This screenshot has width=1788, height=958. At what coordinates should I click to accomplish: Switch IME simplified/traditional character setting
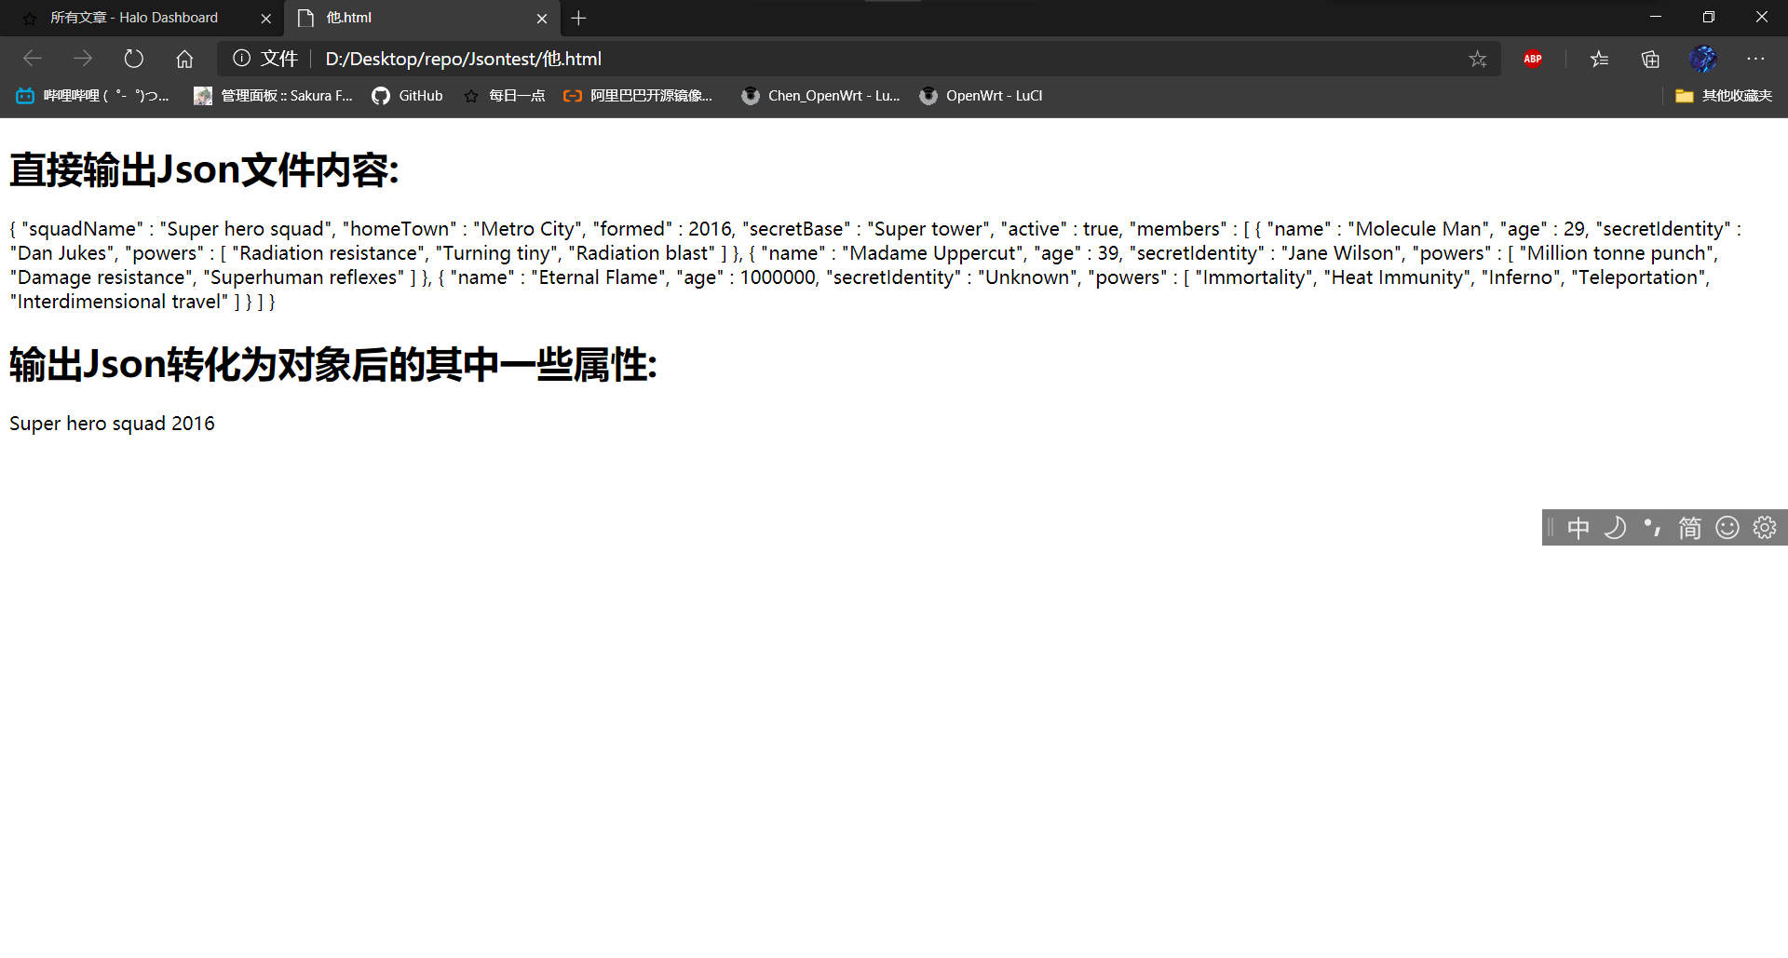(x=1689, y=528)
